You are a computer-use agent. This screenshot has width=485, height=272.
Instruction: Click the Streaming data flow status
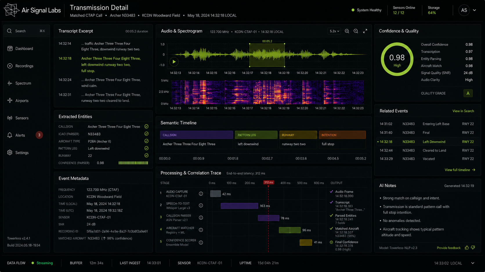click(x=42, y=263)
